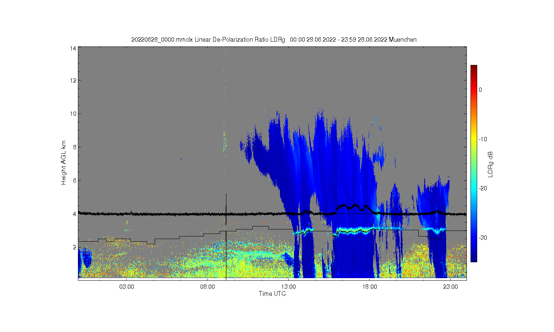Image resolution: width=554 pixels, height=332 pixels.
Task: Click the 08:00 time tick label
Action: pos(208,287)
